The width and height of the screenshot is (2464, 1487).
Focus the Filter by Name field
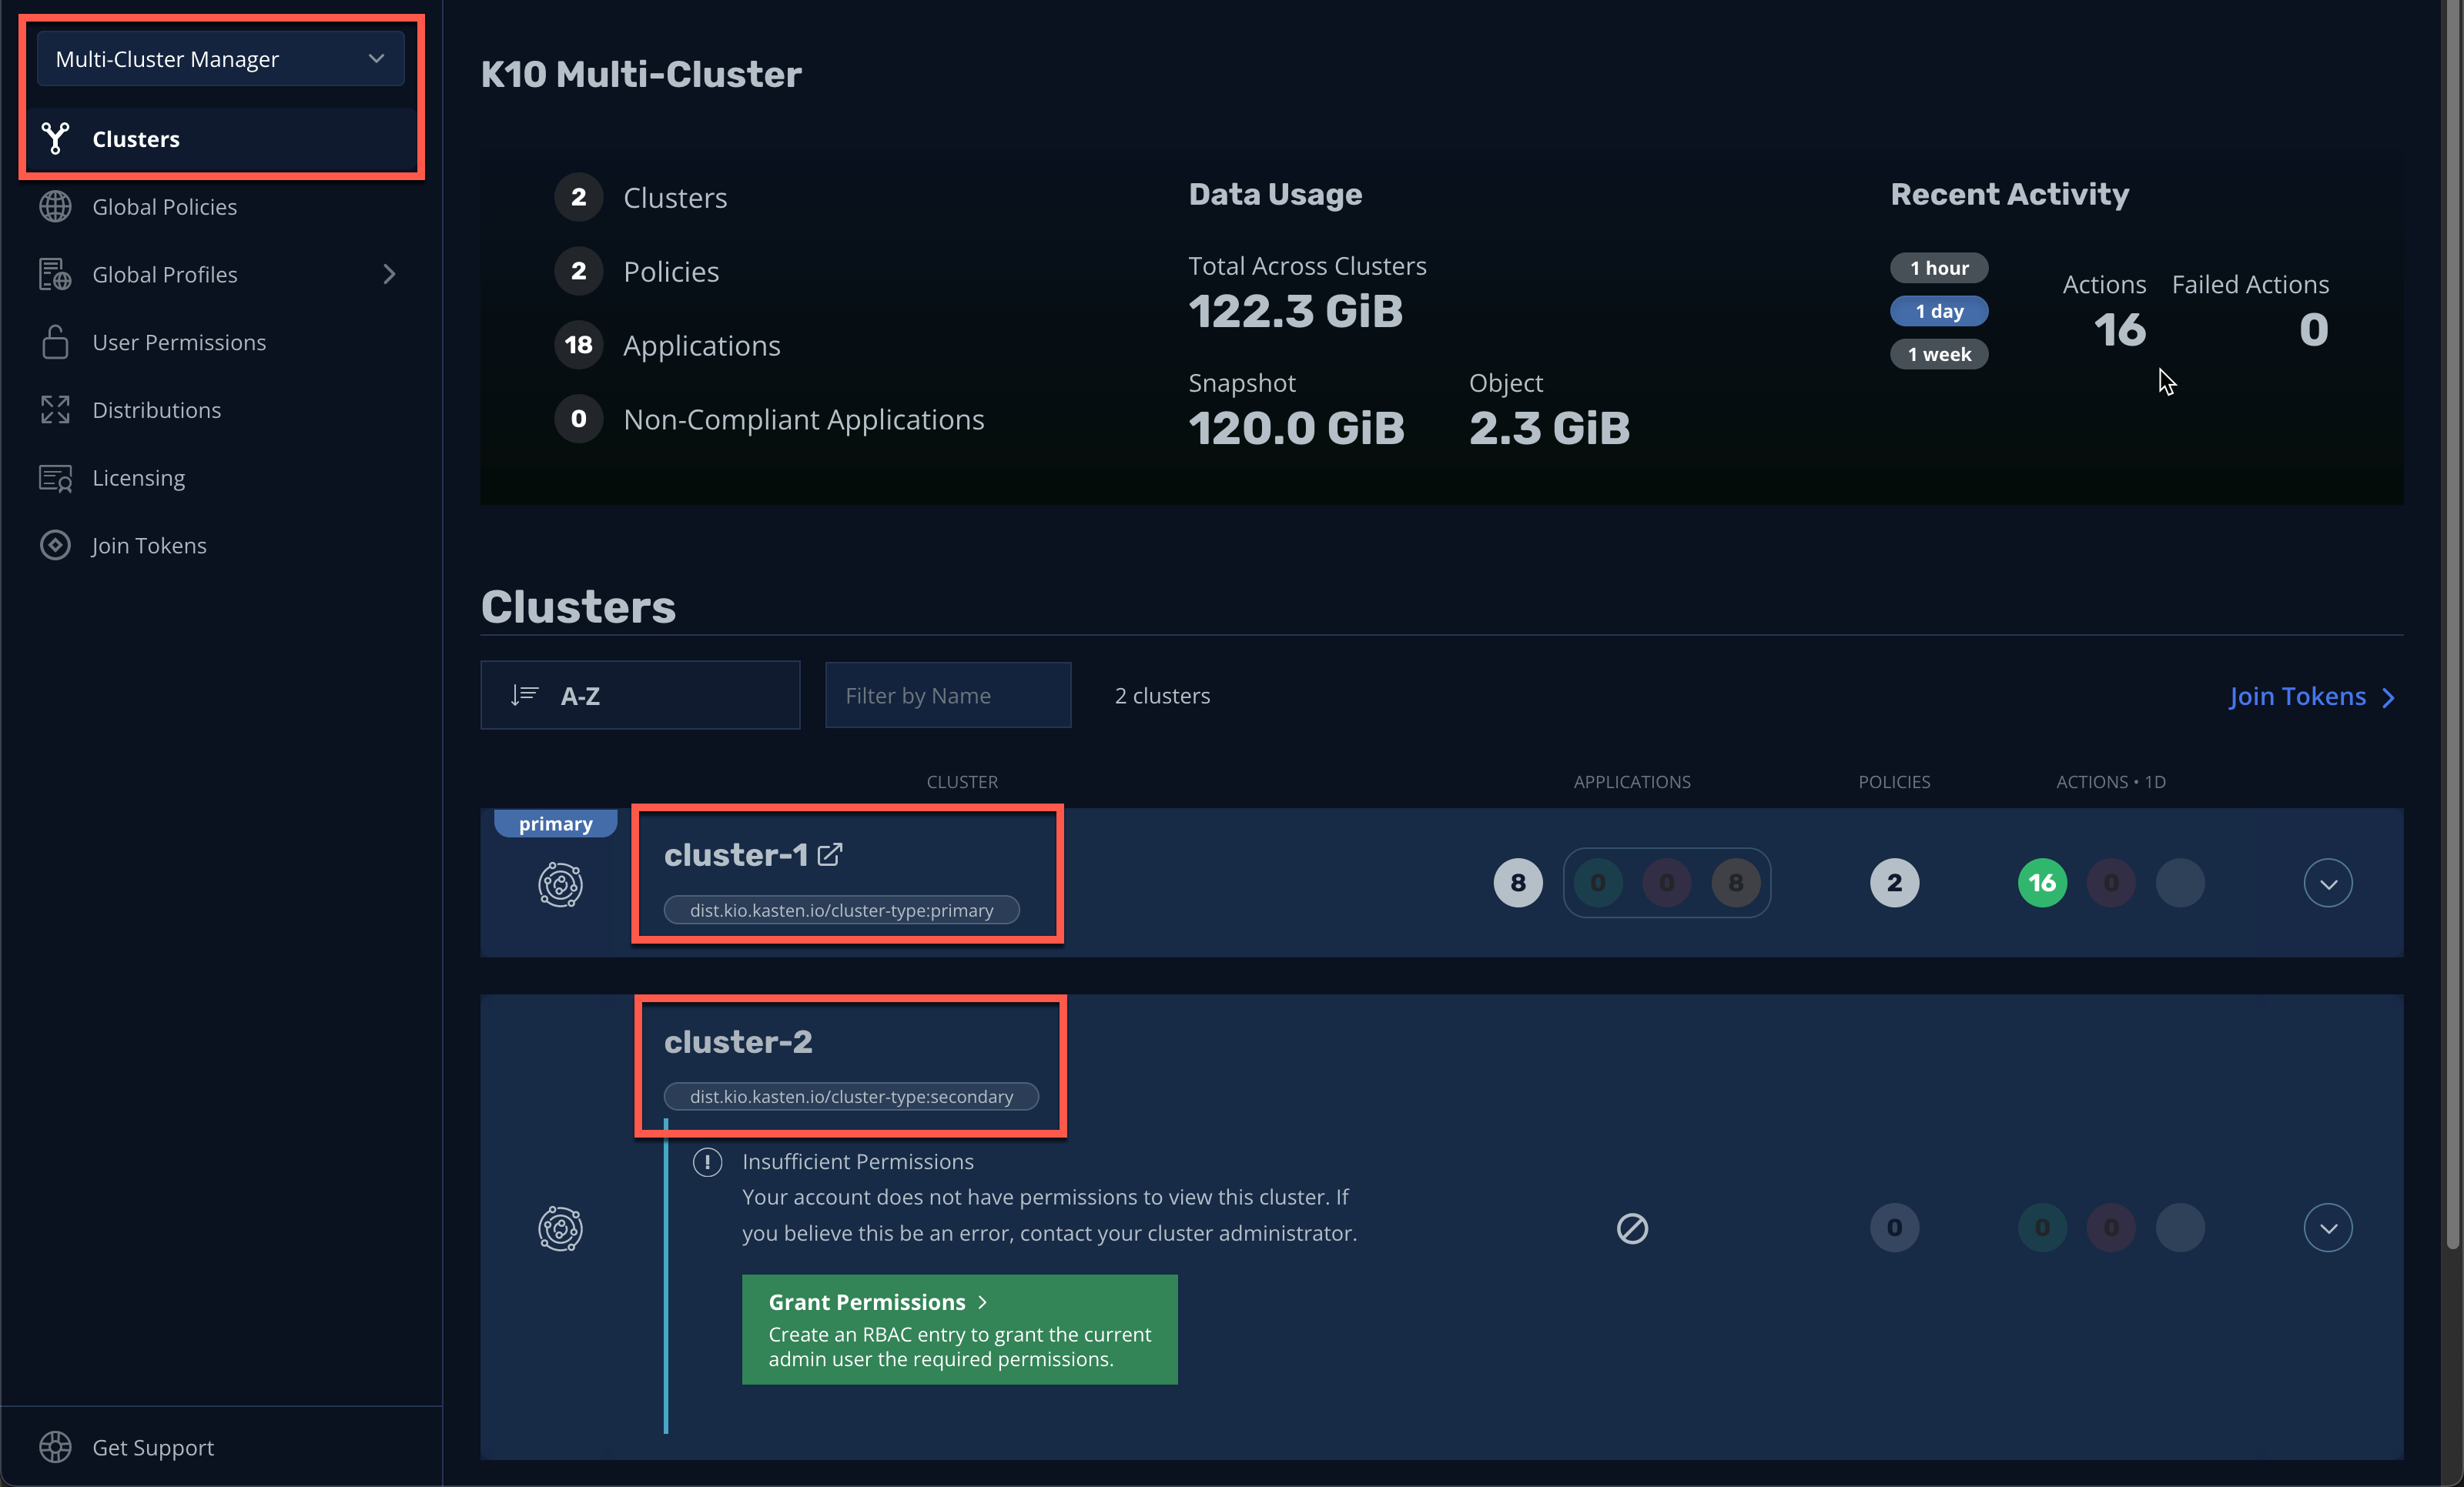(948, 696)
